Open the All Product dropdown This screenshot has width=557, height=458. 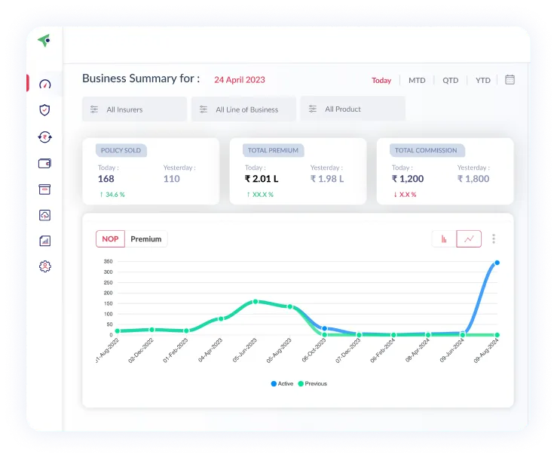[x=353, y=109]
